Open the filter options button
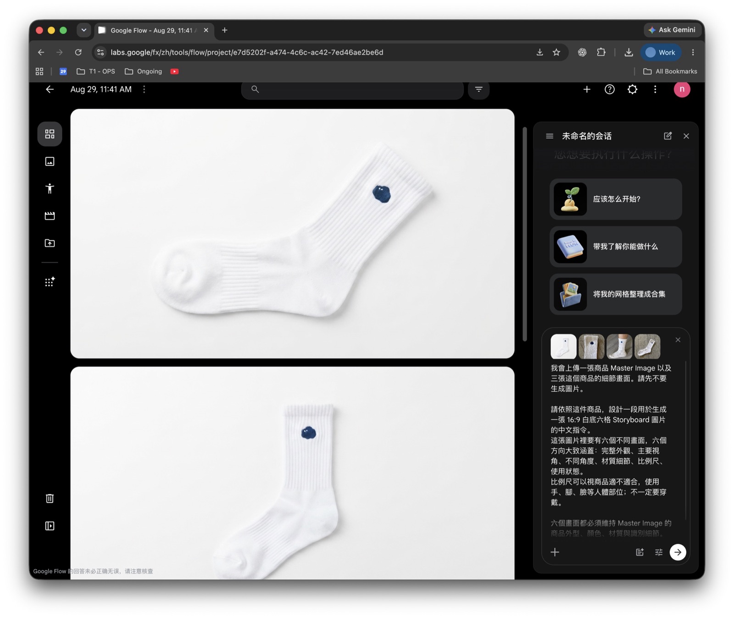The image size is (734, 618). coord(478,89)
